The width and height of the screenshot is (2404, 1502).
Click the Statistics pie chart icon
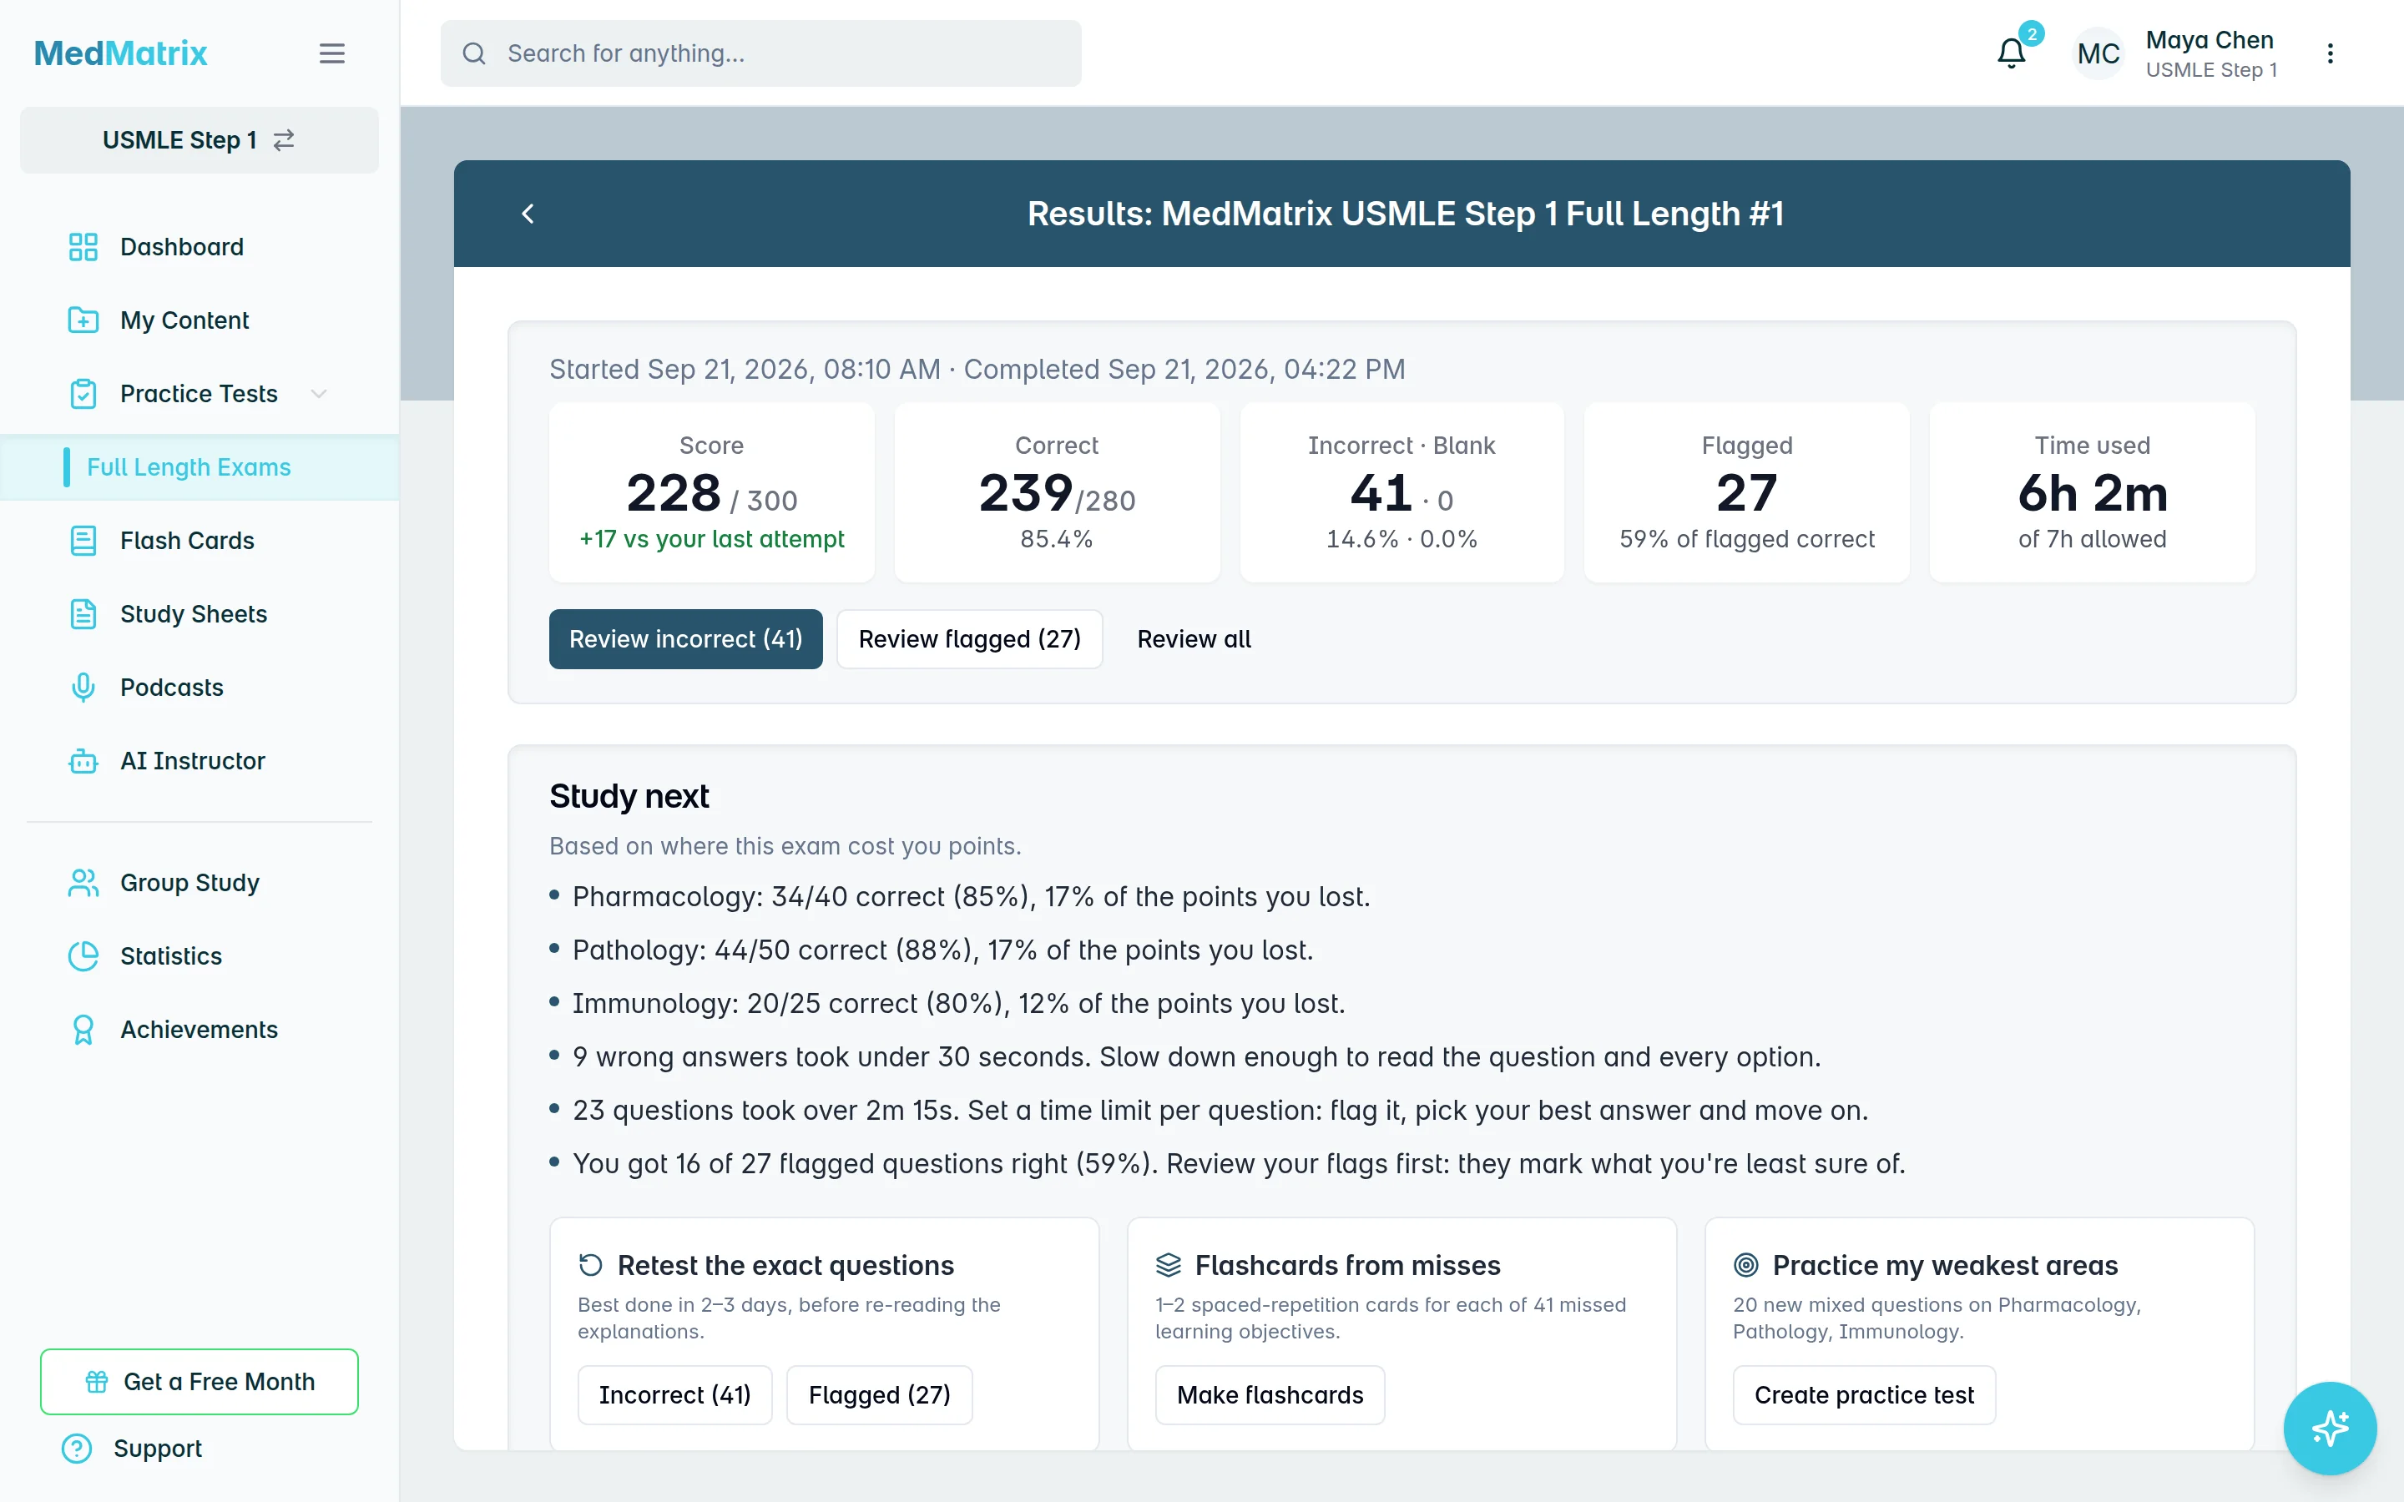(83, 955)
